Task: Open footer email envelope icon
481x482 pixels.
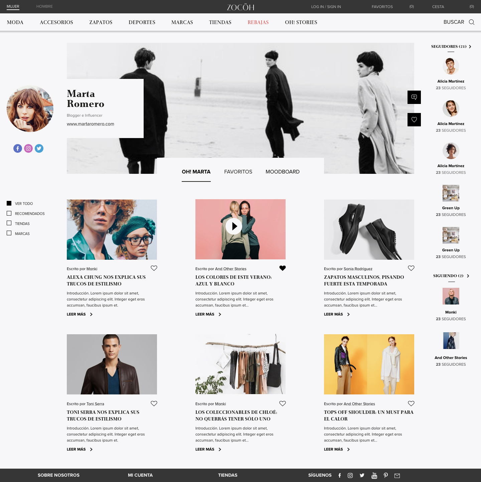Action: [x=397, y=476]
